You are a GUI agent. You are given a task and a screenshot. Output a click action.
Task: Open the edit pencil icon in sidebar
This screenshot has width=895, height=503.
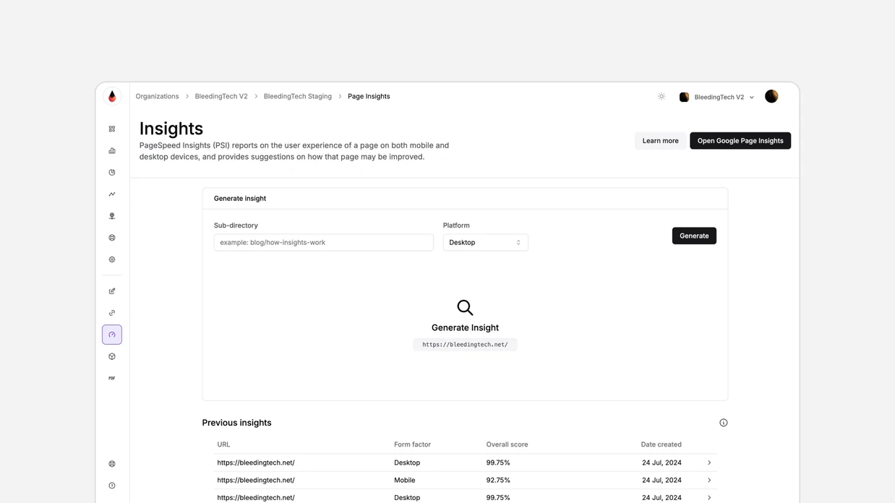point(111,291)
